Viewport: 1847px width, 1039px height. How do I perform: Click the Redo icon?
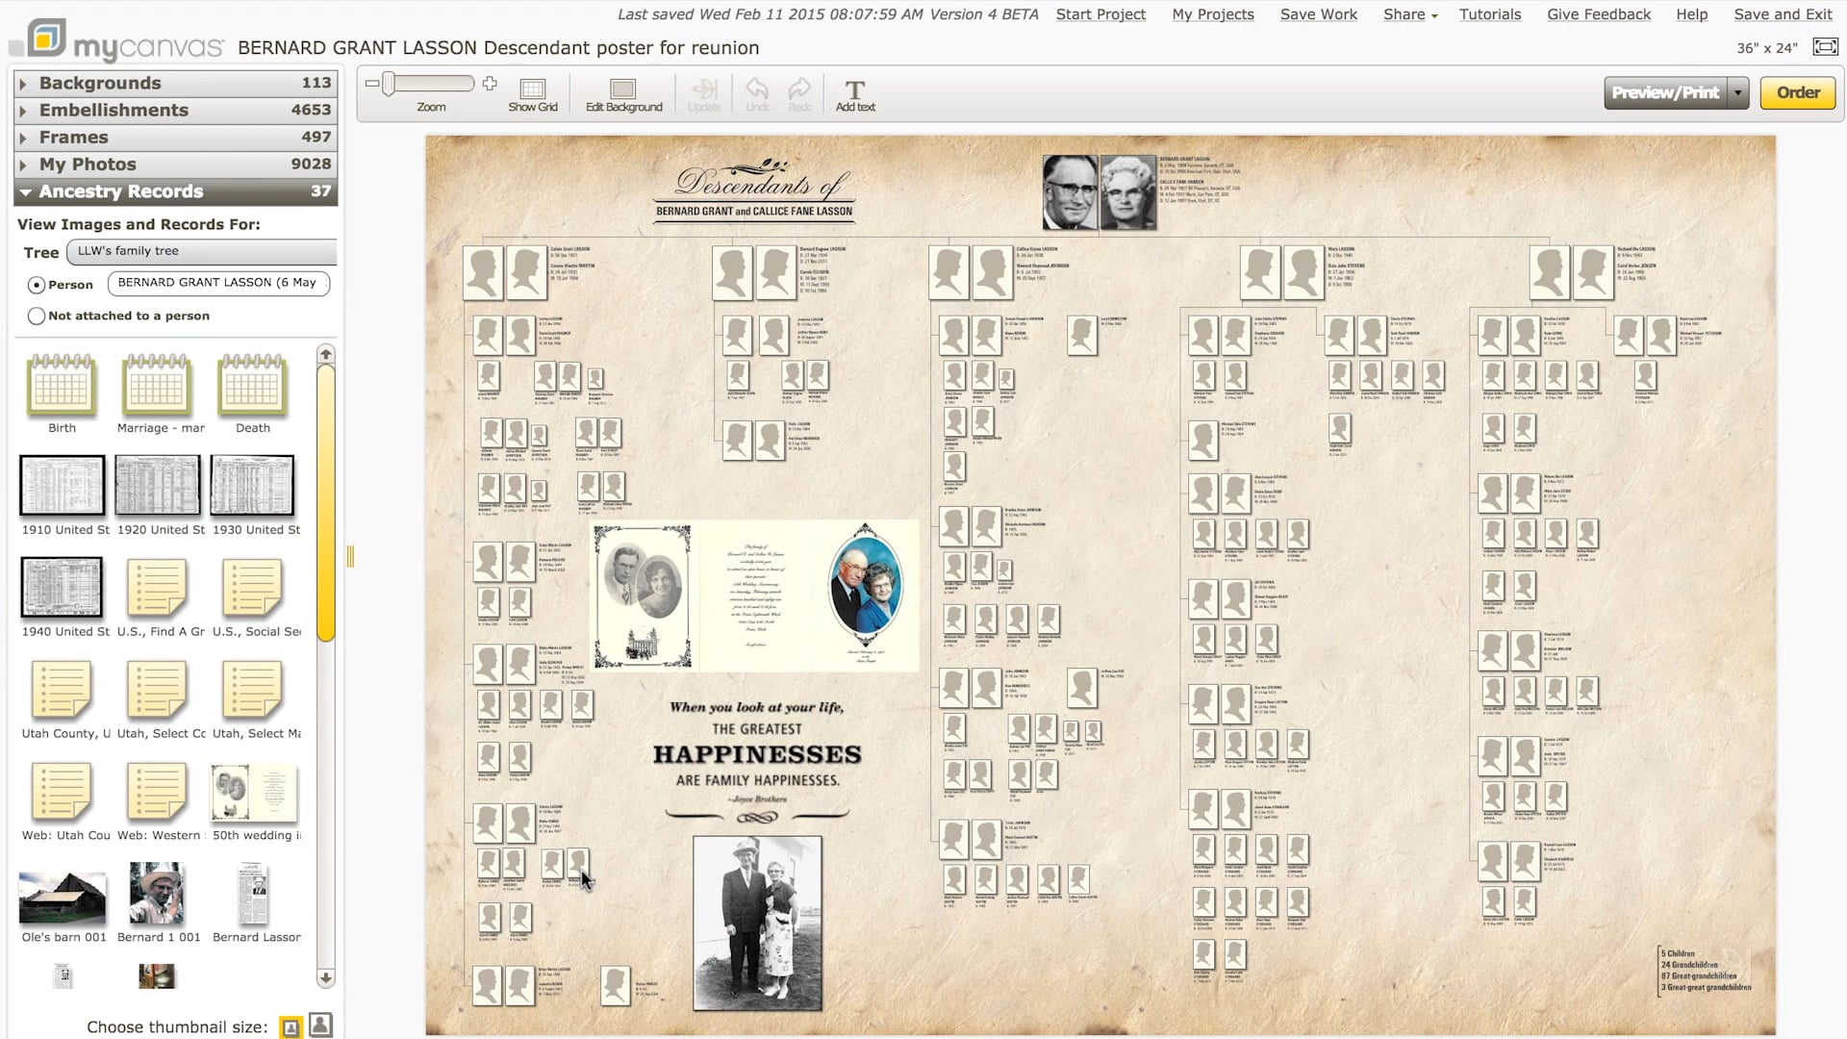(x=799, y=91)
